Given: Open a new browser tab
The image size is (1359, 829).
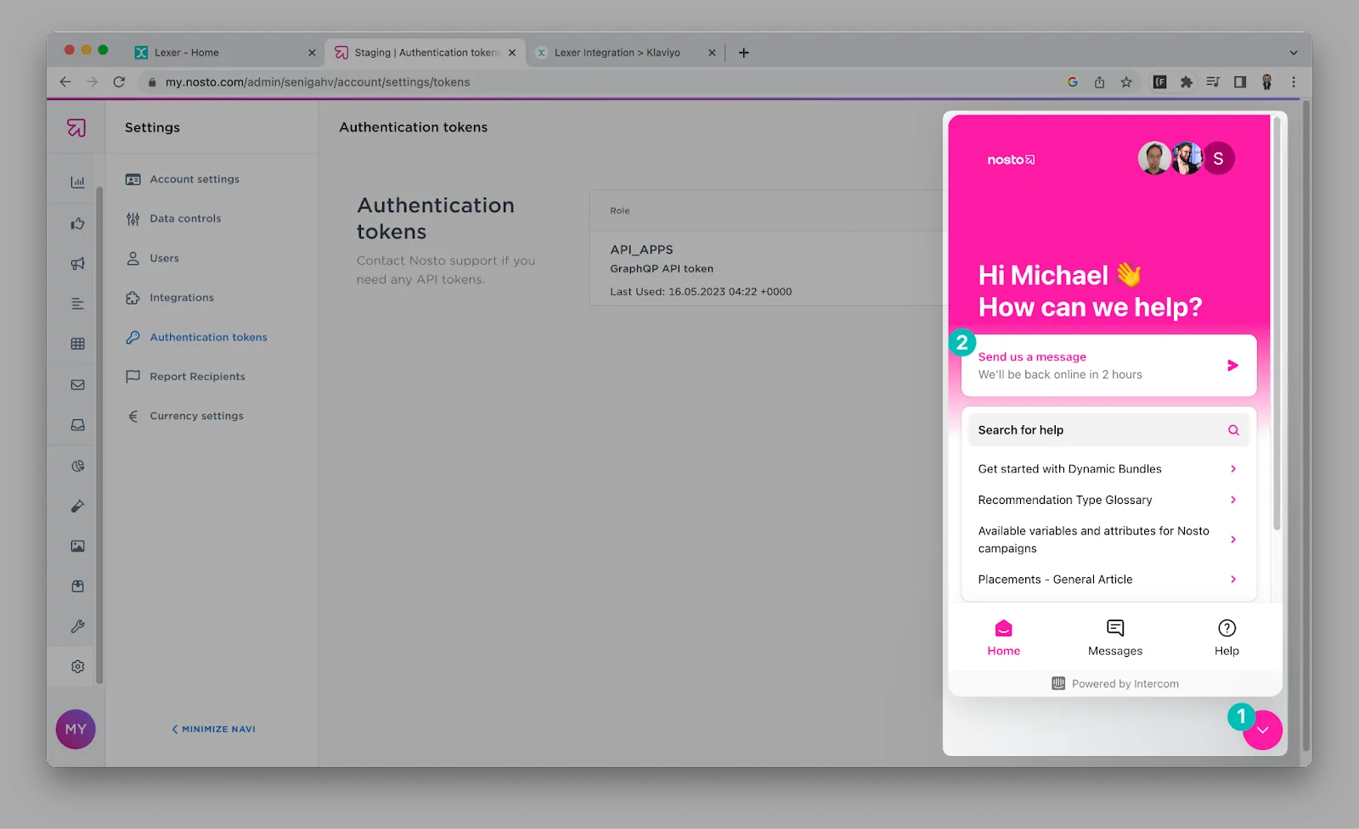Looking at the screenshot, I should coord(744,53).
